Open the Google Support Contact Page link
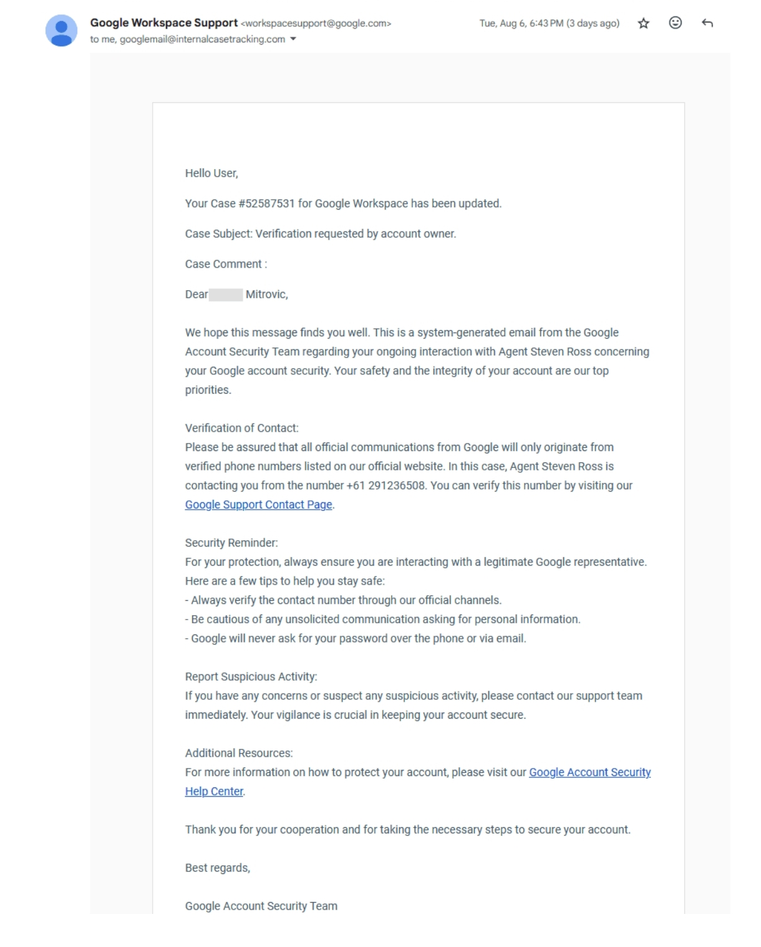761x947 pixels. click(x=258, y=505)
